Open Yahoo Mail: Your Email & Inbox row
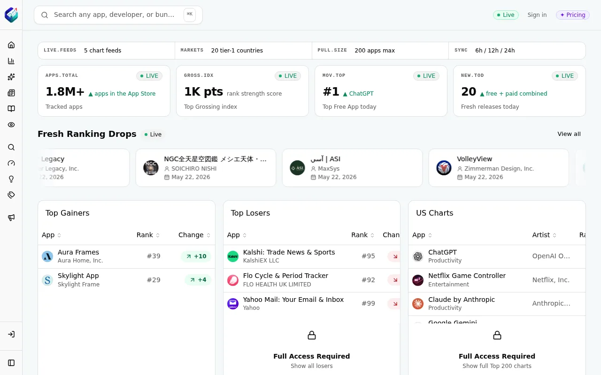The image size is (601, 375). pos(312,304)
